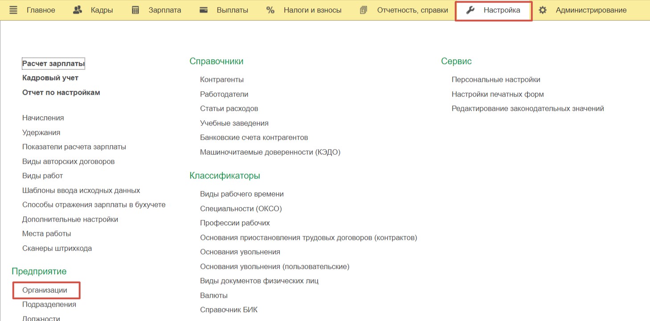Open the Кадры section
650x321 pixels.
coord(102,10)
